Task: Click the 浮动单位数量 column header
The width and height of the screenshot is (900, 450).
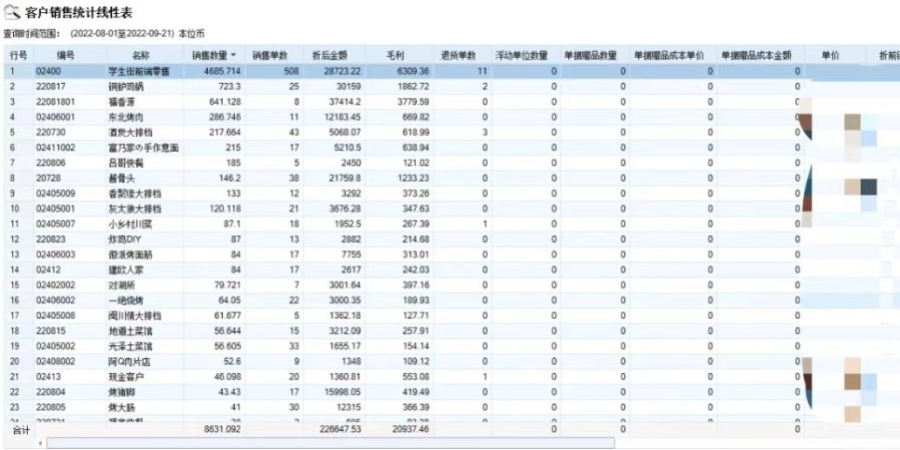Action: pos(521,55)
